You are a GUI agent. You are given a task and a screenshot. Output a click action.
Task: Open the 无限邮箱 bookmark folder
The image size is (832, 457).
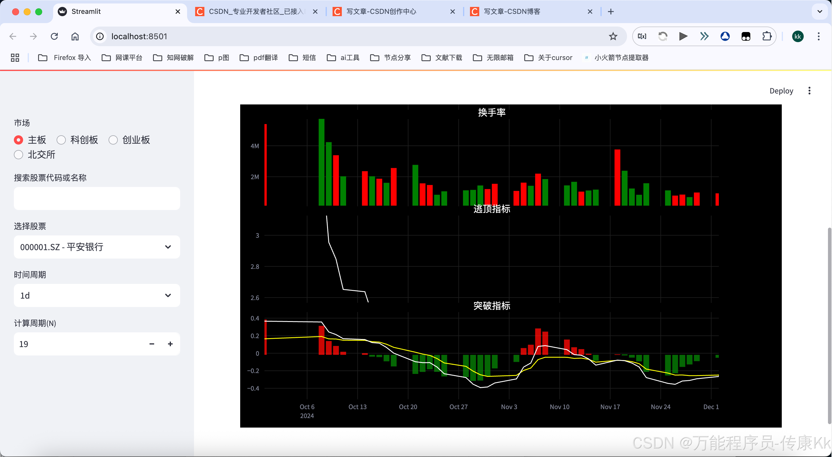(x=493, y=58)
